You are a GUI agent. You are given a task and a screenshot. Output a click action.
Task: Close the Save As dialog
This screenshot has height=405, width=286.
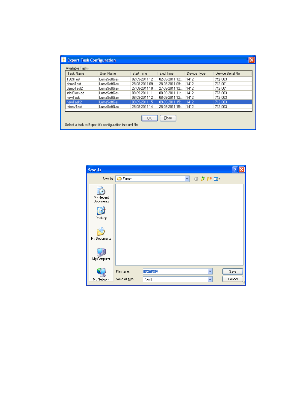tap(242, 169)
